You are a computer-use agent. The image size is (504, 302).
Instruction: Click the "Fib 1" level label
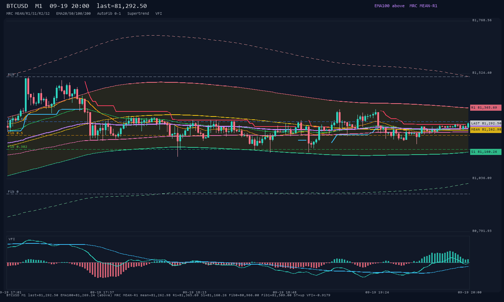click(x=13, y=74)
